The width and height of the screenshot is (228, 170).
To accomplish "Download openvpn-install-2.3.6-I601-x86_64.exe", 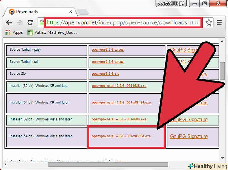I will [x=121, y=136].
